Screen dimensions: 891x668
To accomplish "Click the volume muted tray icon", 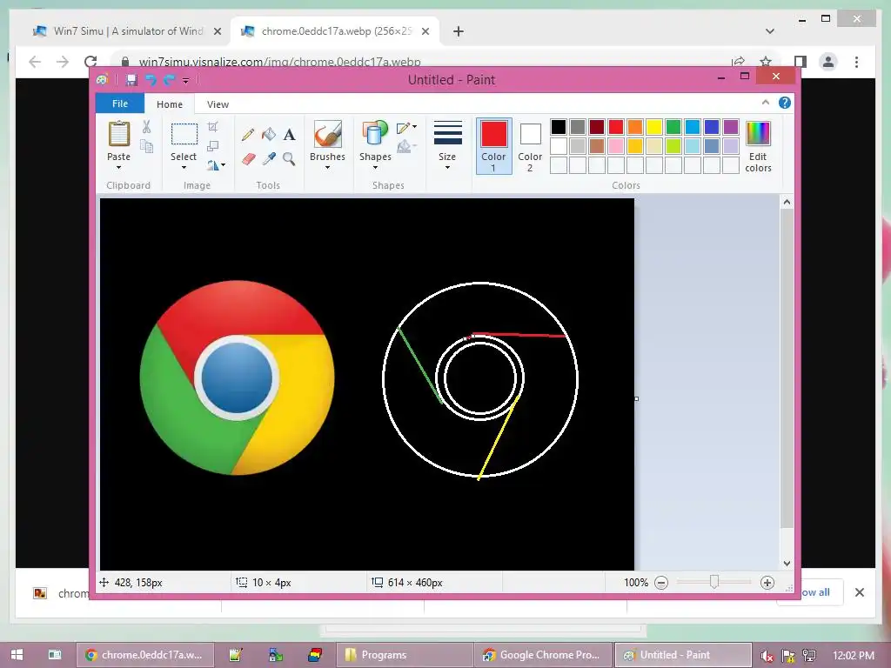I will (767, 656).
